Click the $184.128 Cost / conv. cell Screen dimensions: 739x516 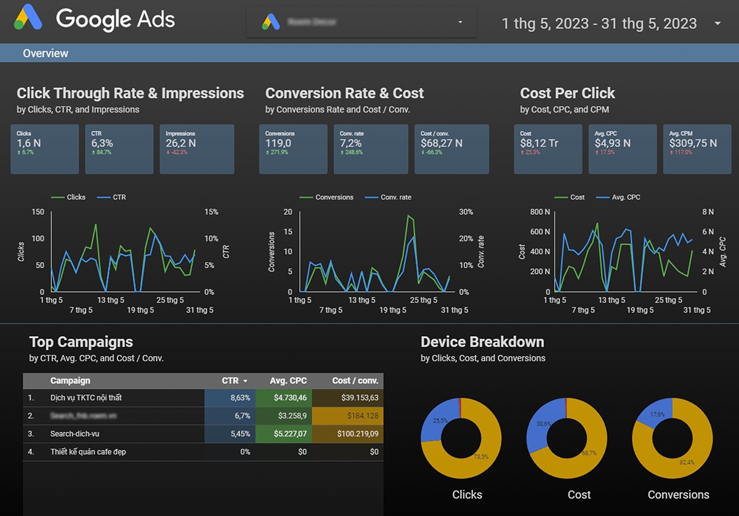[x=348, y=416]
